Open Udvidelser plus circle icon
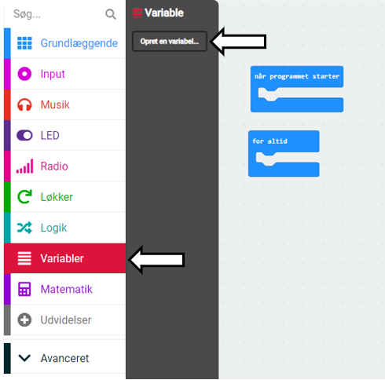The image size is (385, 380). [x=24, y=320]
